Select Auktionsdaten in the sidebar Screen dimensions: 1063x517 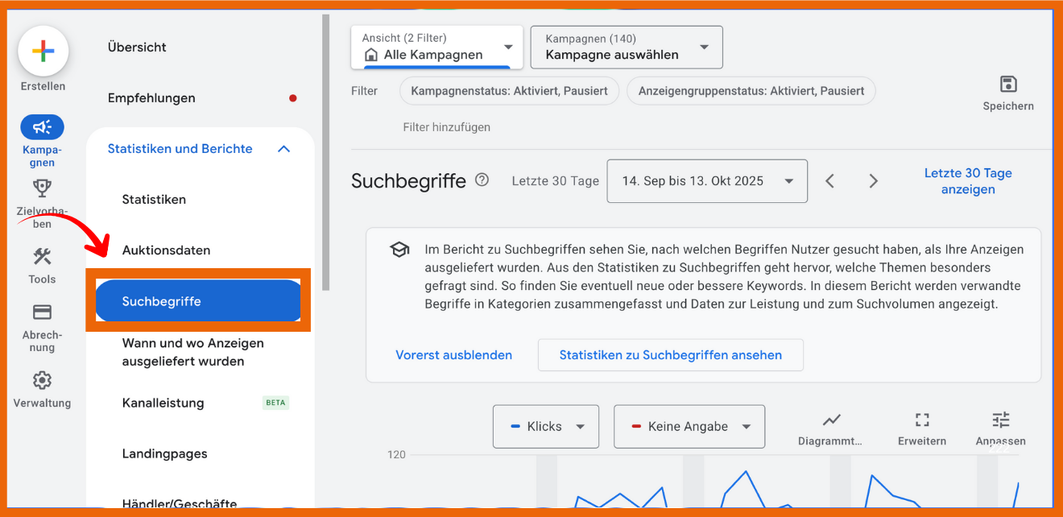pyautogui.click(x=166, y=250)
